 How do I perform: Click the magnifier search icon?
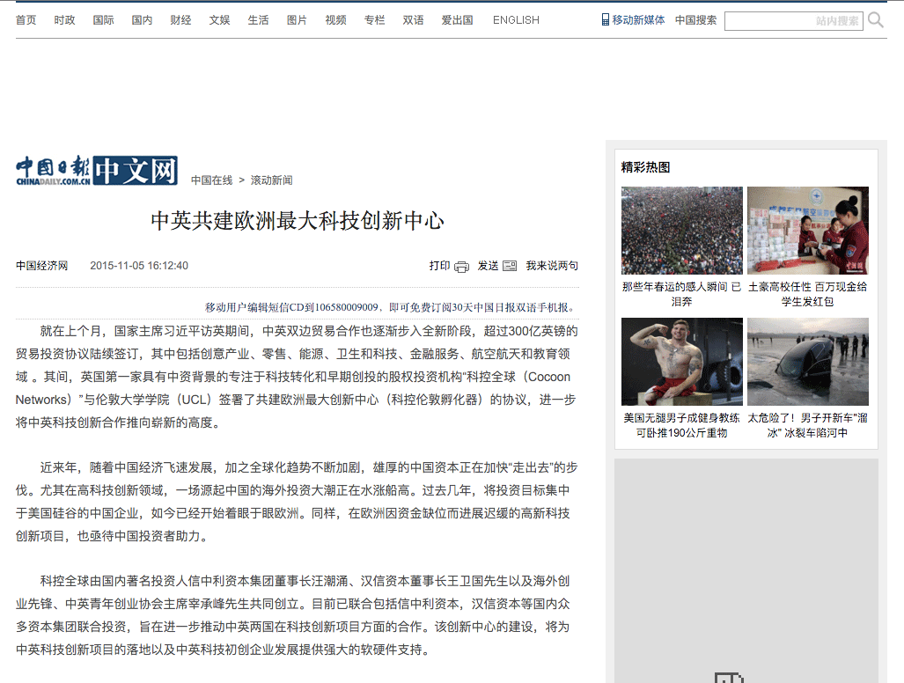(x=876, y=20)
